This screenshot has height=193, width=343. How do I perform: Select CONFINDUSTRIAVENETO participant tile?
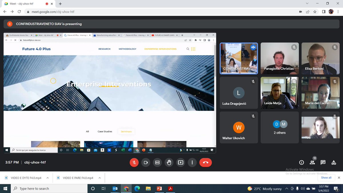[x=239, y=59]
